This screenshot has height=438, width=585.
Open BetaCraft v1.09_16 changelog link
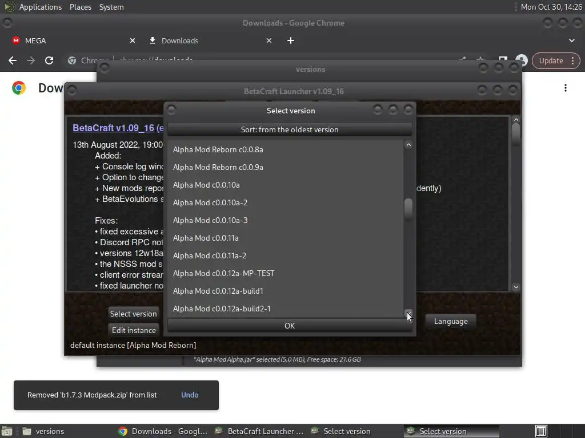118,128
